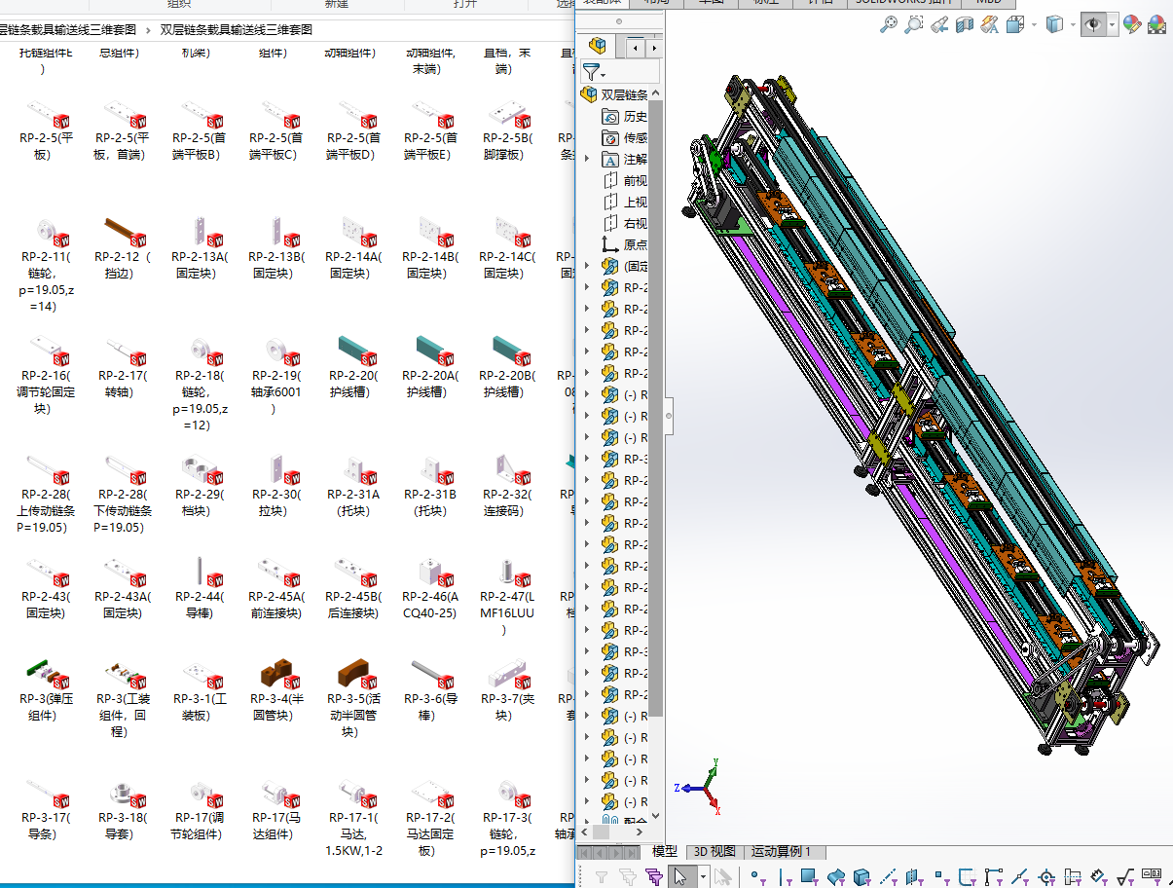Toggle the selection arrow cursor button
Screen dimensions: 1173x888
(680, 876)
